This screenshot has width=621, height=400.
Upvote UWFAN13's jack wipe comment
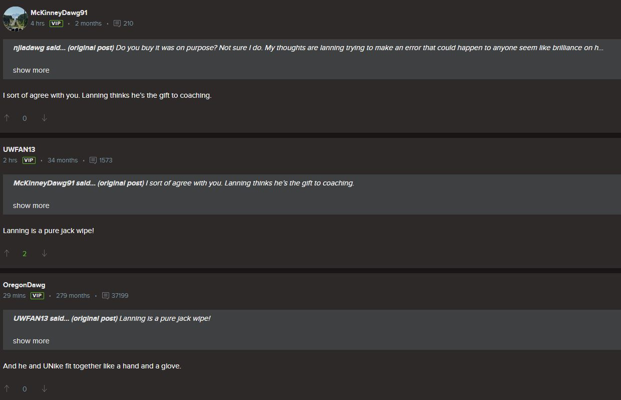coord(7,253)
